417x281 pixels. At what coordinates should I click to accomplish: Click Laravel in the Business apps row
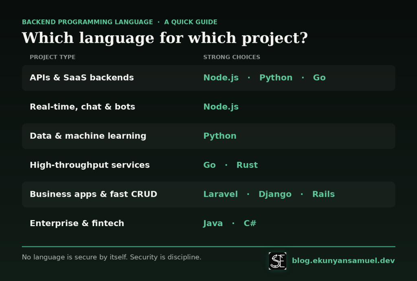coord(220,194)
